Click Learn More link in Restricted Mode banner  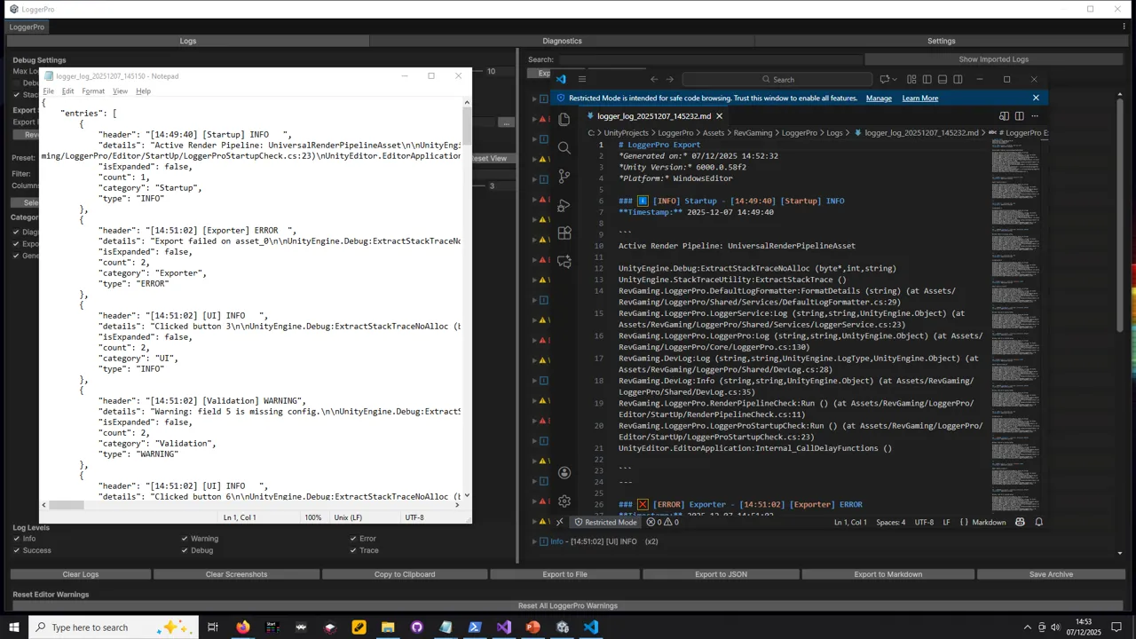point(920,99)
